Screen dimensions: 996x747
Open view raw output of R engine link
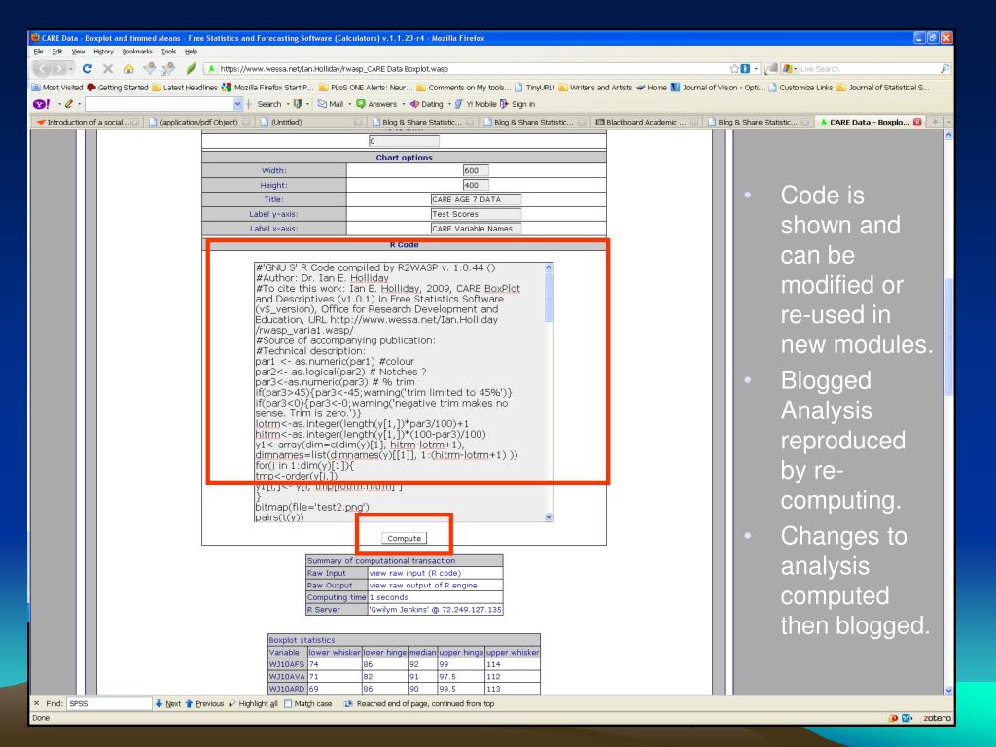pyautogui.click(x=423, y=585)
